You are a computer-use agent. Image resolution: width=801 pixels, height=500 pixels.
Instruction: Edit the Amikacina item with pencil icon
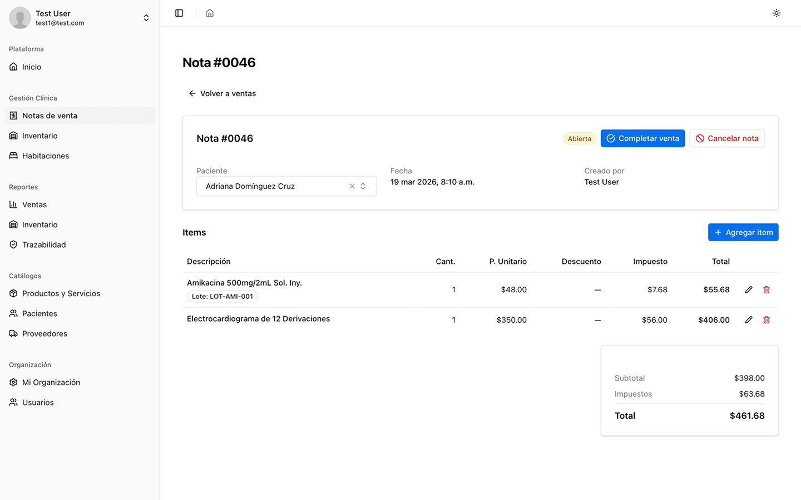tap(748, 290)
